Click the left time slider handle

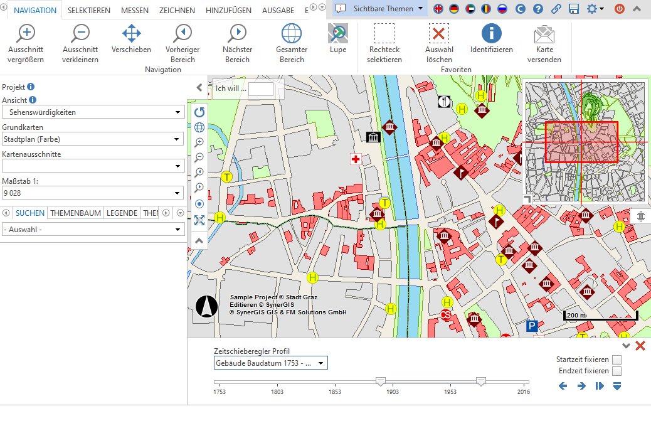(x=380, y=381)
